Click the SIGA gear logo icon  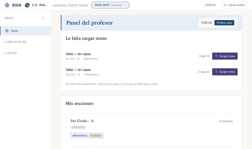pos(7,5)
